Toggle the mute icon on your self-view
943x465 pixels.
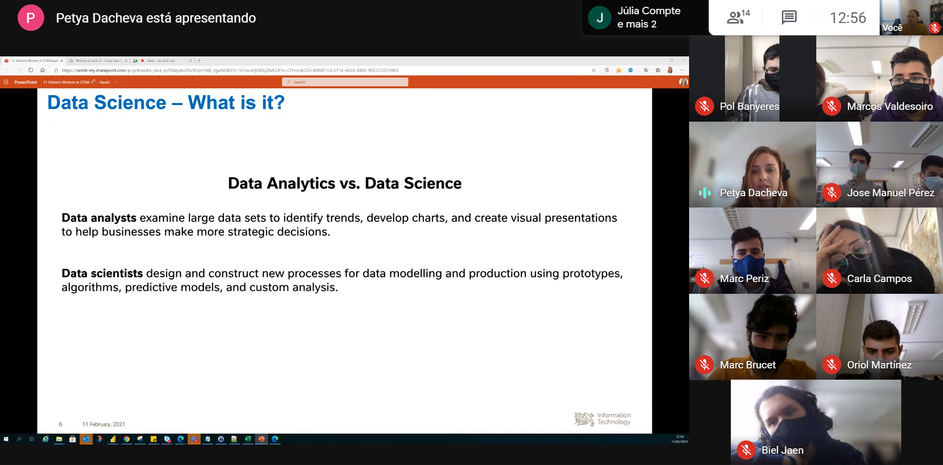pos(935,28)
